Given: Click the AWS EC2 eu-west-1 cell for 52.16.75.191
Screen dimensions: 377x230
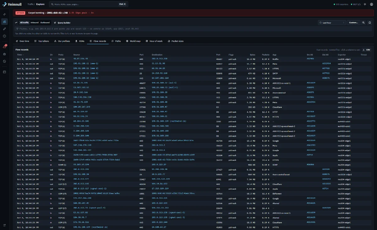Looking at the screenshot, I should [282, 83].
